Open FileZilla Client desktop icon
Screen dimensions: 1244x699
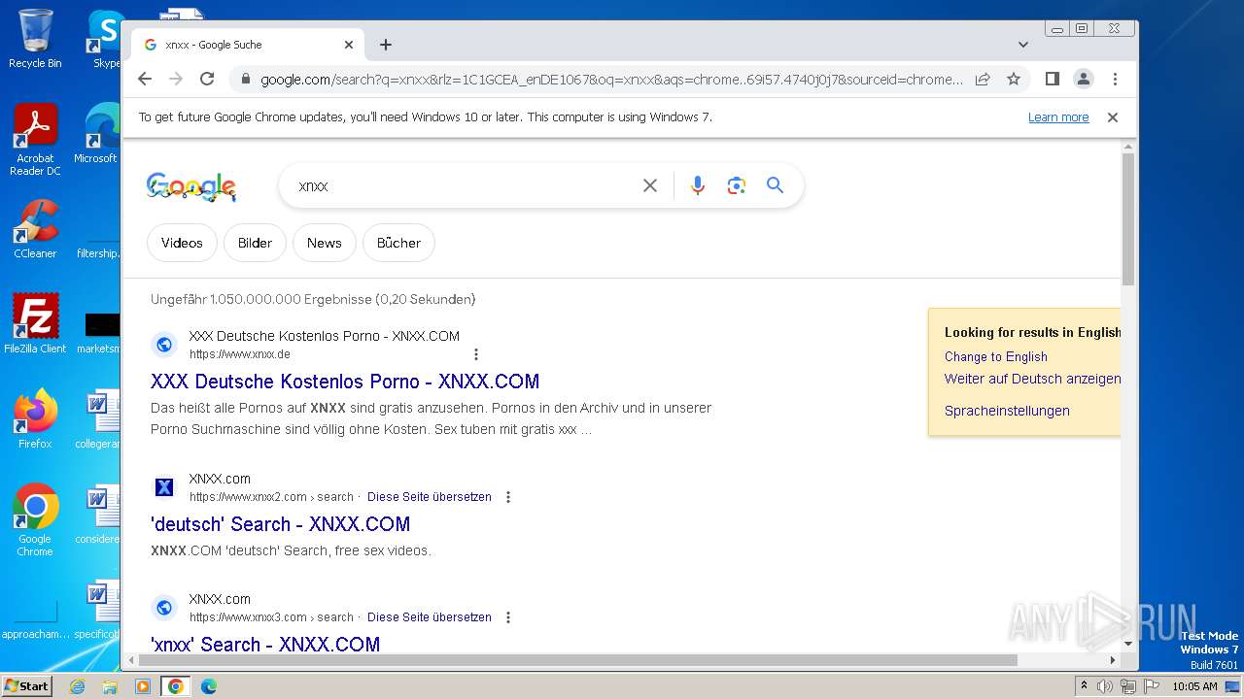click(35, 324)
